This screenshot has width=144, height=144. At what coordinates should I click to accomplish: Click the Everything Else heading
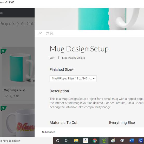(122, 123)
